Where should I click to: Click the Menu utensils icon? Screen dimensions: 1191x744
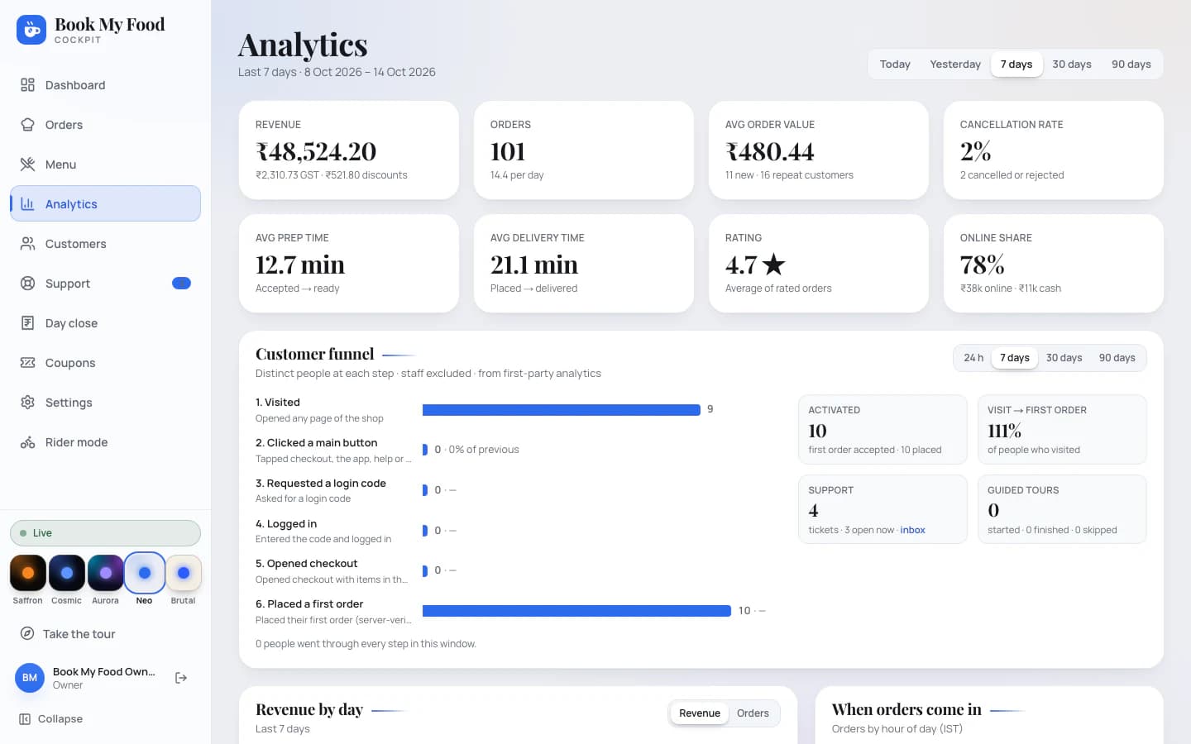click(x=27, y=165)
